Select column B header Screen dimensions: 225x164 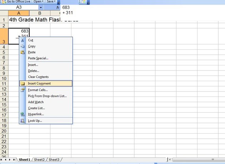point(40,13)
